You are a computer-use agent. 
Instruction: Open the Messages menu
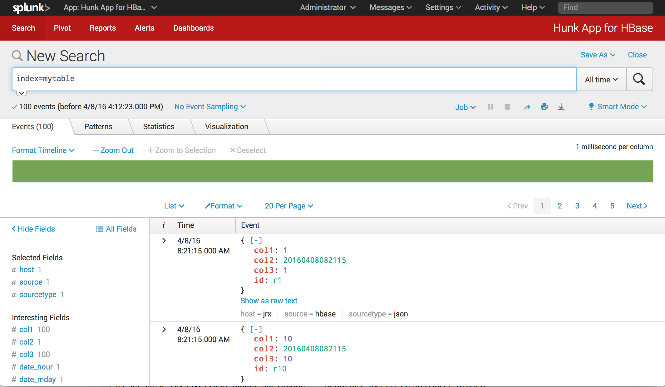pos(391,7)
